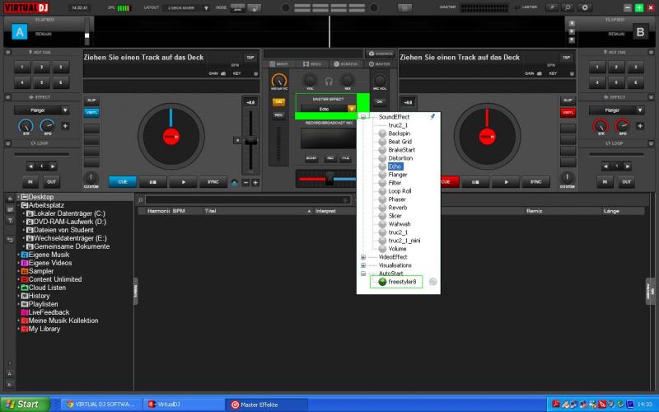Click the SYNC button on deck A
Screen dimensions: 659x412
213,182
